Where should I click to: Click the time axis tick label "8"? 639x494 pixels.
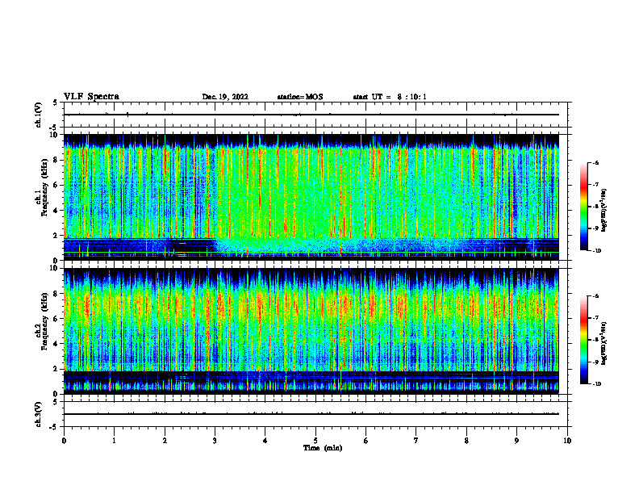[x=466, y=441]
